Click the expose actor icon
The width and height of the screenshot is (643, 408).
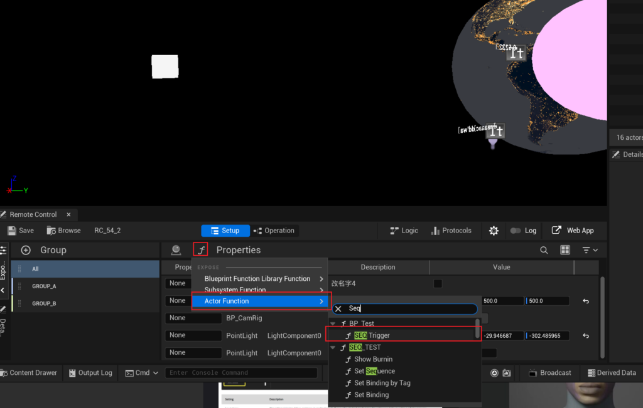[176, 249]
